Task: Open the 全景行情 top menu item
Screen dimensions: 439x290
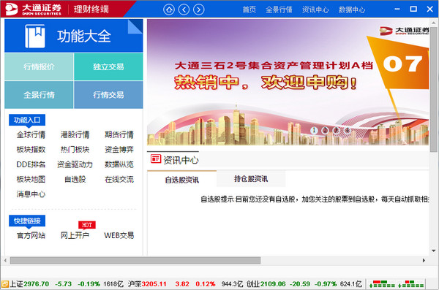Action: coord(279,9)
